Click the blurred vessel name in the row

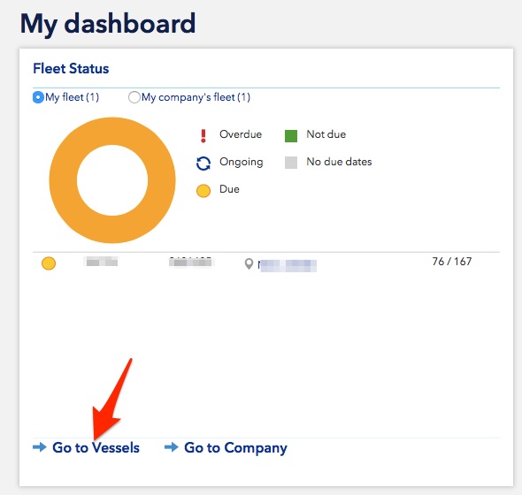tap(102, 262)
